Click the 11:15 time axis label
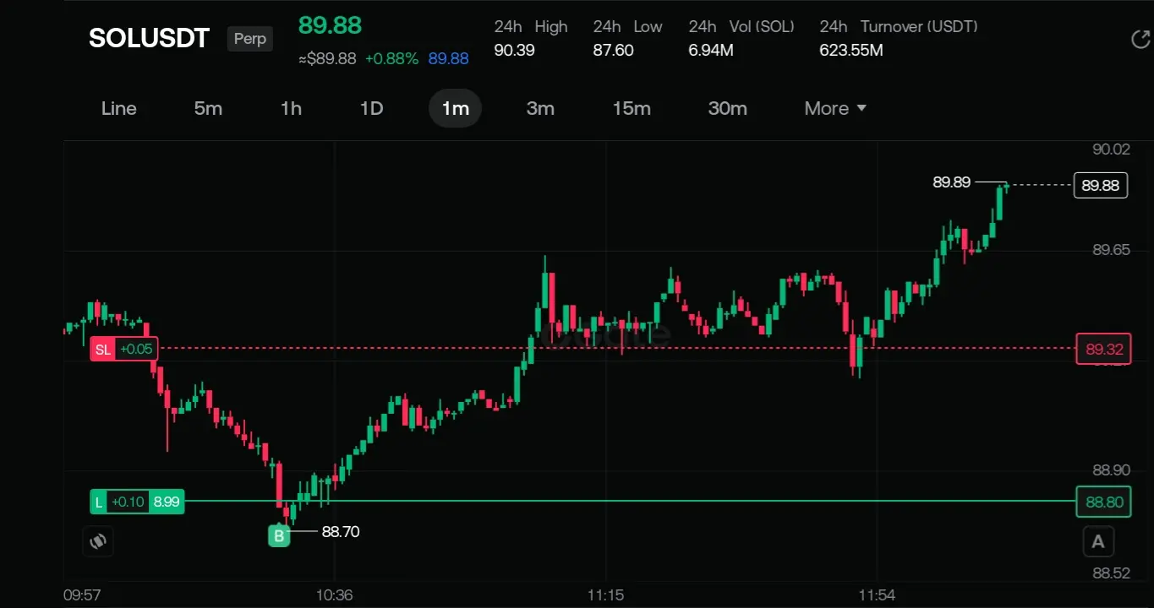Screen dimensions: 1154x608 pyautogui.click(x=605, y=595)
